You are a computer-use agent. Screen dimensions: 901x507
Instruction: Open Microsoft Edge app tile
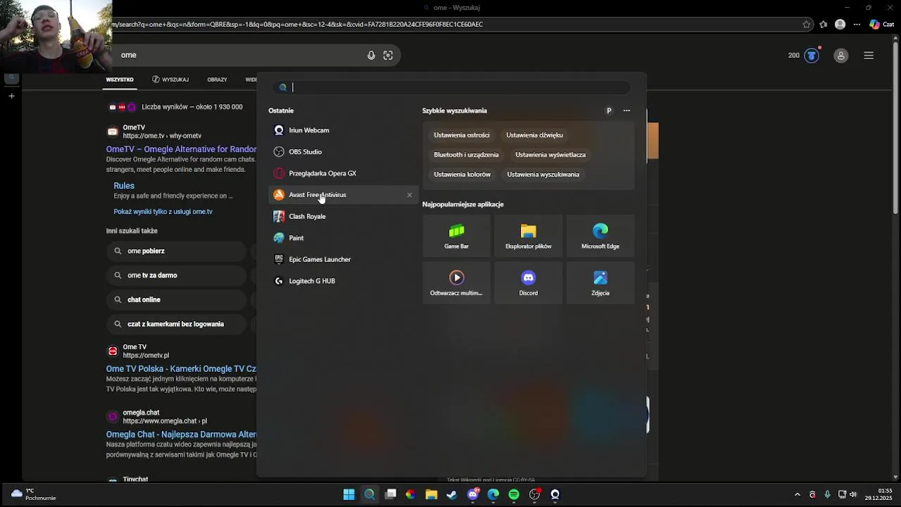pos(600,236)
